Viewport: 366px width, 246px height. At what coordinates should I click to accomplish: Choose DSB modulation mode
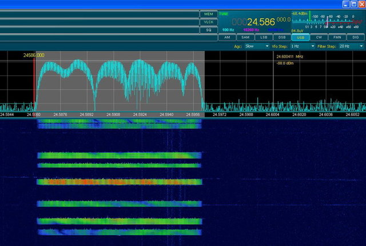(281, 37)
